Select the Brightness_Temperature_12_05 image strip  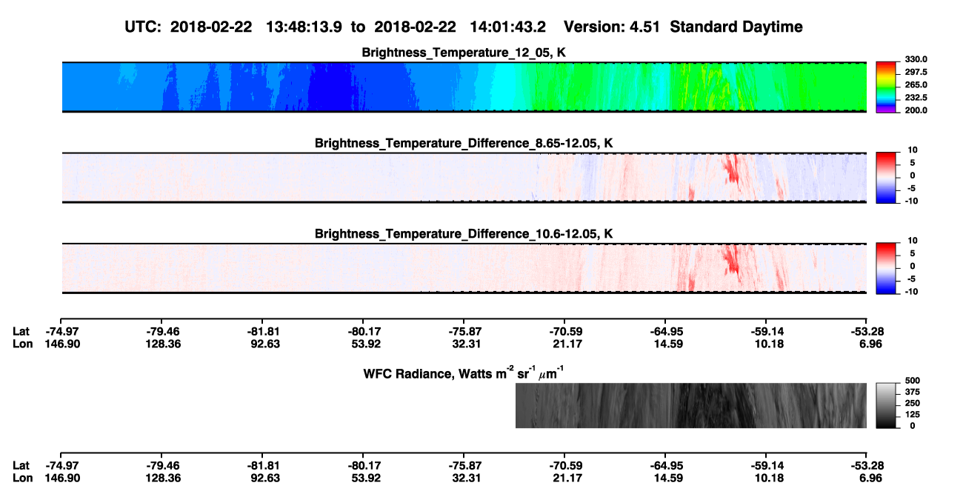(x=464, y=87)
